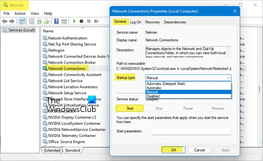Click the Pause Service toolbar icon
263x161 pixels.
coord(89,21)
